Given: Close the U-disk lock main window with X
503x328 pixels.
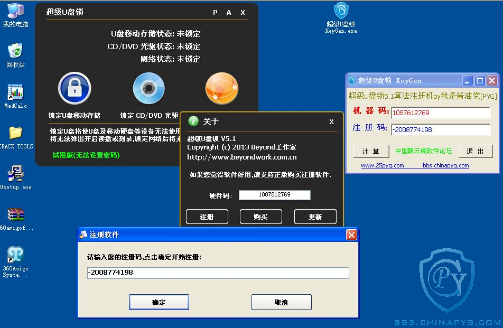Looking at the screenshot, I should pyautogui.click(x=243, y=13).
